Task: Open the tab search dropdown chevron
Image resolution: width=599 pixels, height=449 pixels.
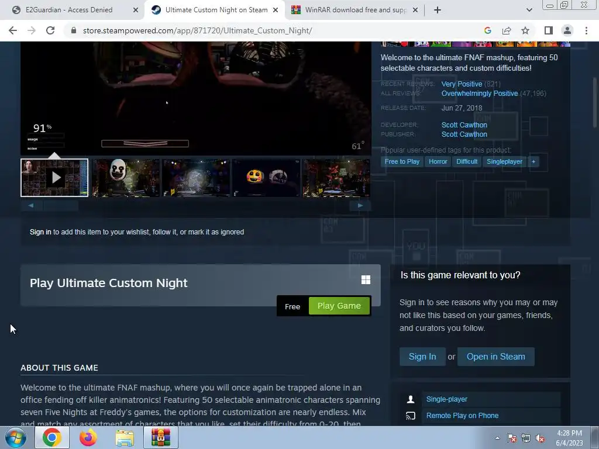Action: pos(529,10)
